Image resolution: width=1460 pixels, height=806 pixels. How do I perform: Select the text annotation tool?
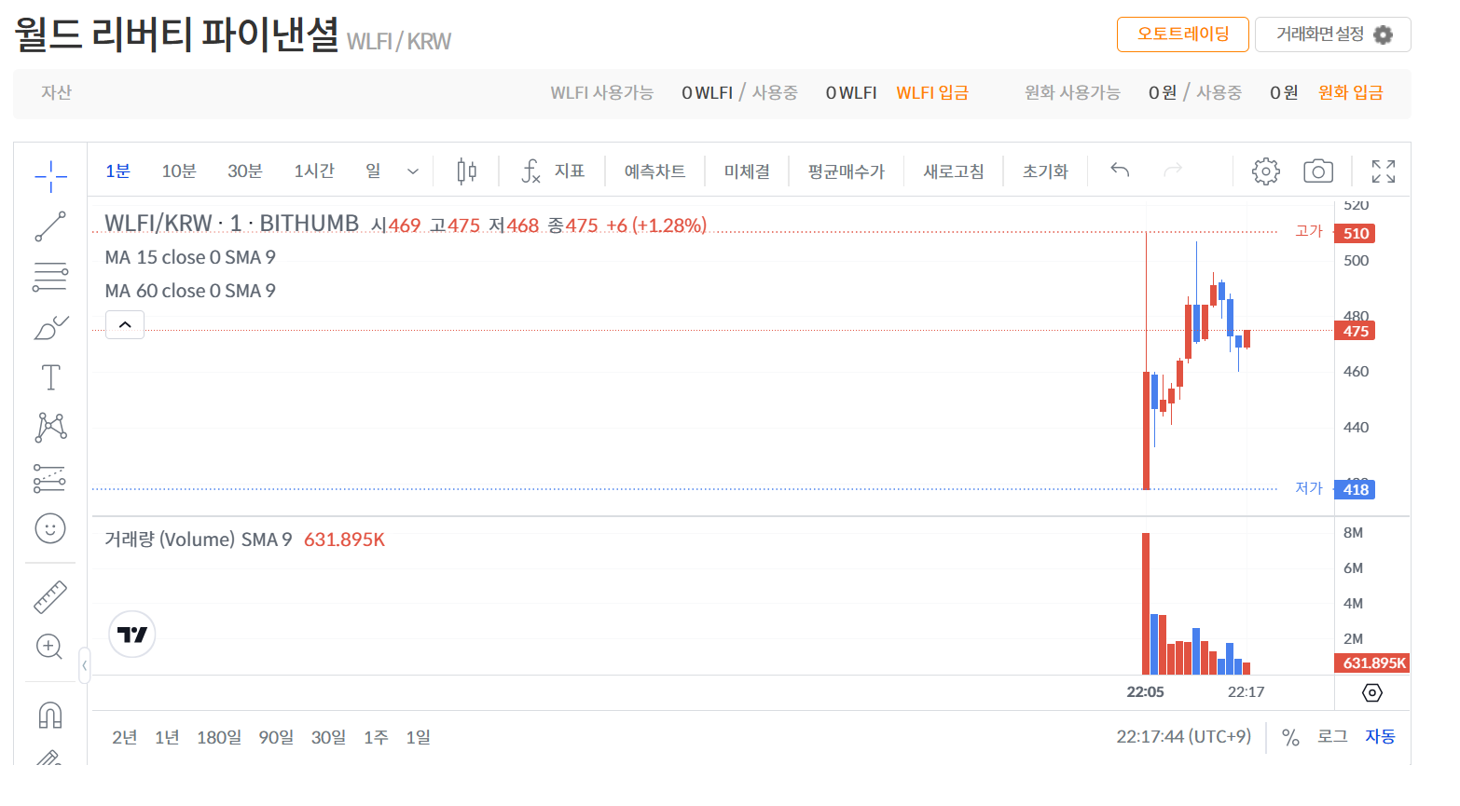point(50,377)
